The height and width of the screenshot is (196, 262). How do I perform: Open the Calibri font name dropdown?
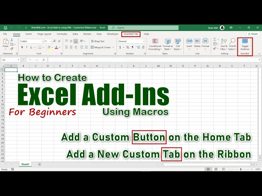pyautogui.click(x=42, y=41)
